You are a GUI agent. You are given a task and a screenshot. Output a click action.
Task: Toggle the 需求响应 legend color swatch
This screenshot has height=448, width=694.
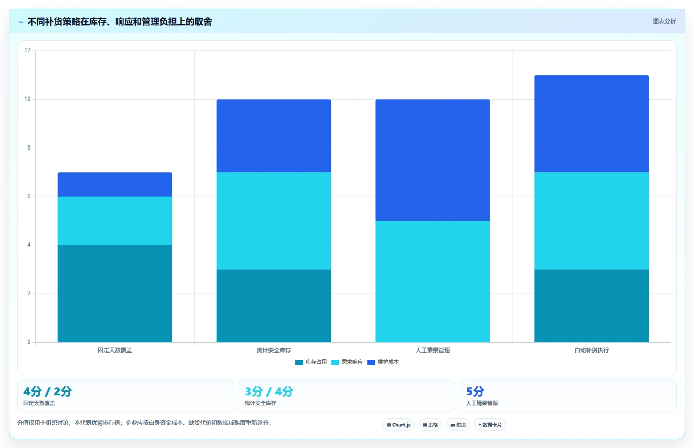(335, 362)
